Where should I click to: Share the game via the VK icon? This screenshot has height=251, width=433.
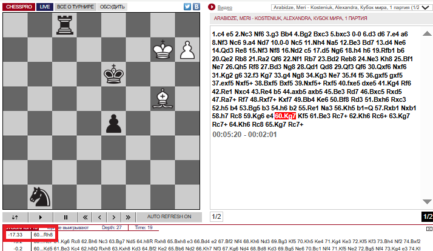197,7
